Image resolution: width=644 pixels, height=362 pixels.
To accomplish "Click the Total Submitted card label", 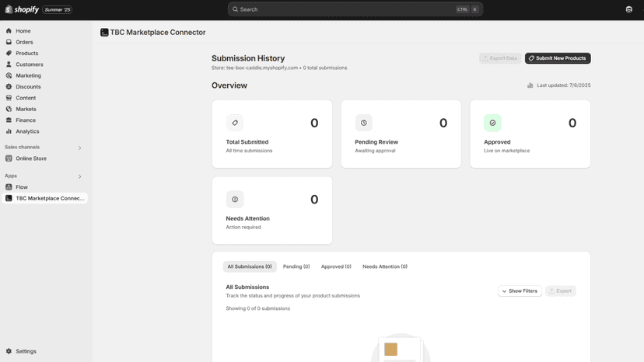I will pos(247,142).
